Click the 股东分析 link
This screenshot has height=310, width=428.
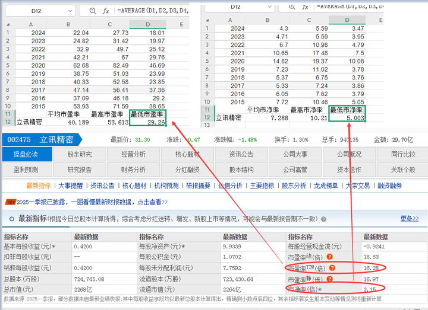(x=294, y=186)
